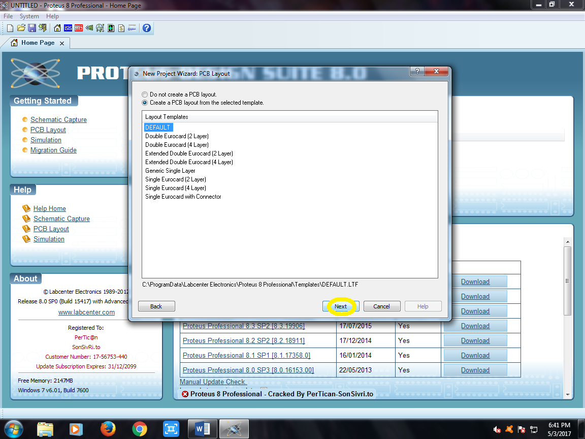Open Schematic Capture under Getting Started
This screenshot has width=585, height=439.
[x=58, y=119]
